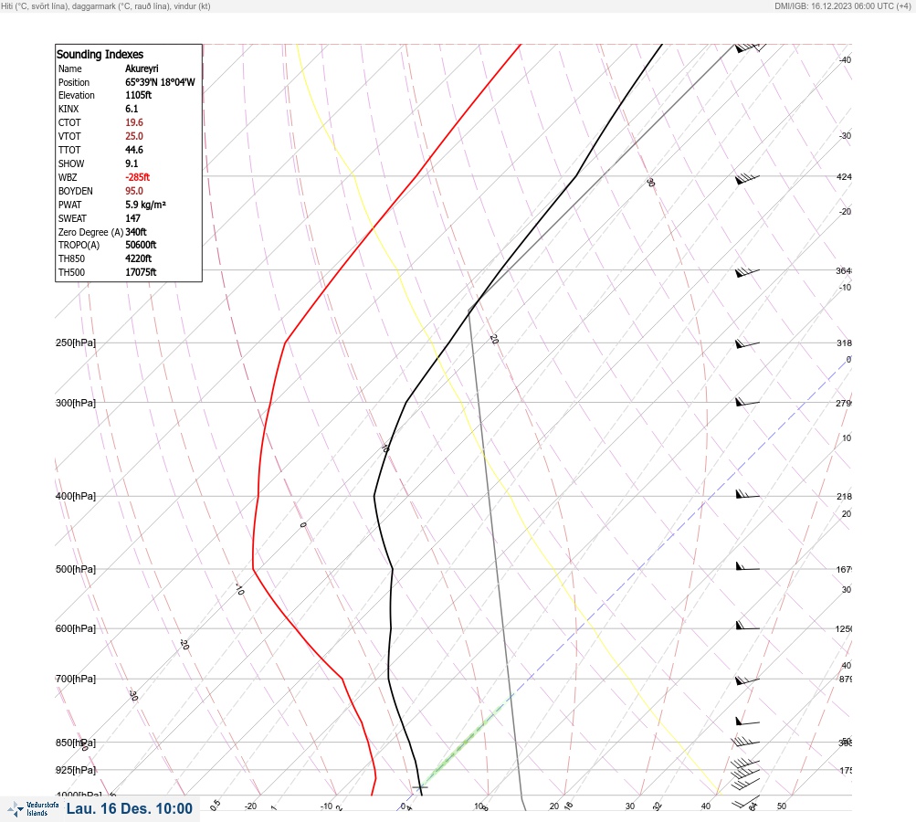Click the 'Zero Degree (A)' label
916x822 pixels.
pos(90,232)
